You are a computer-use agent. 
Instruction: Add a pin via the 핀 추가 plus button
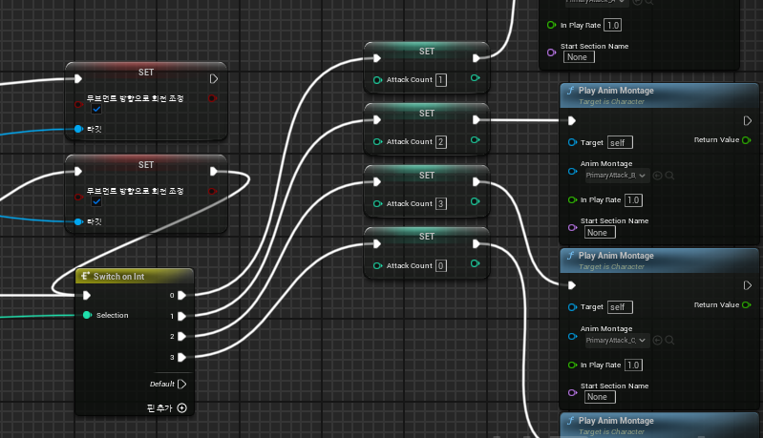point(182,407)
